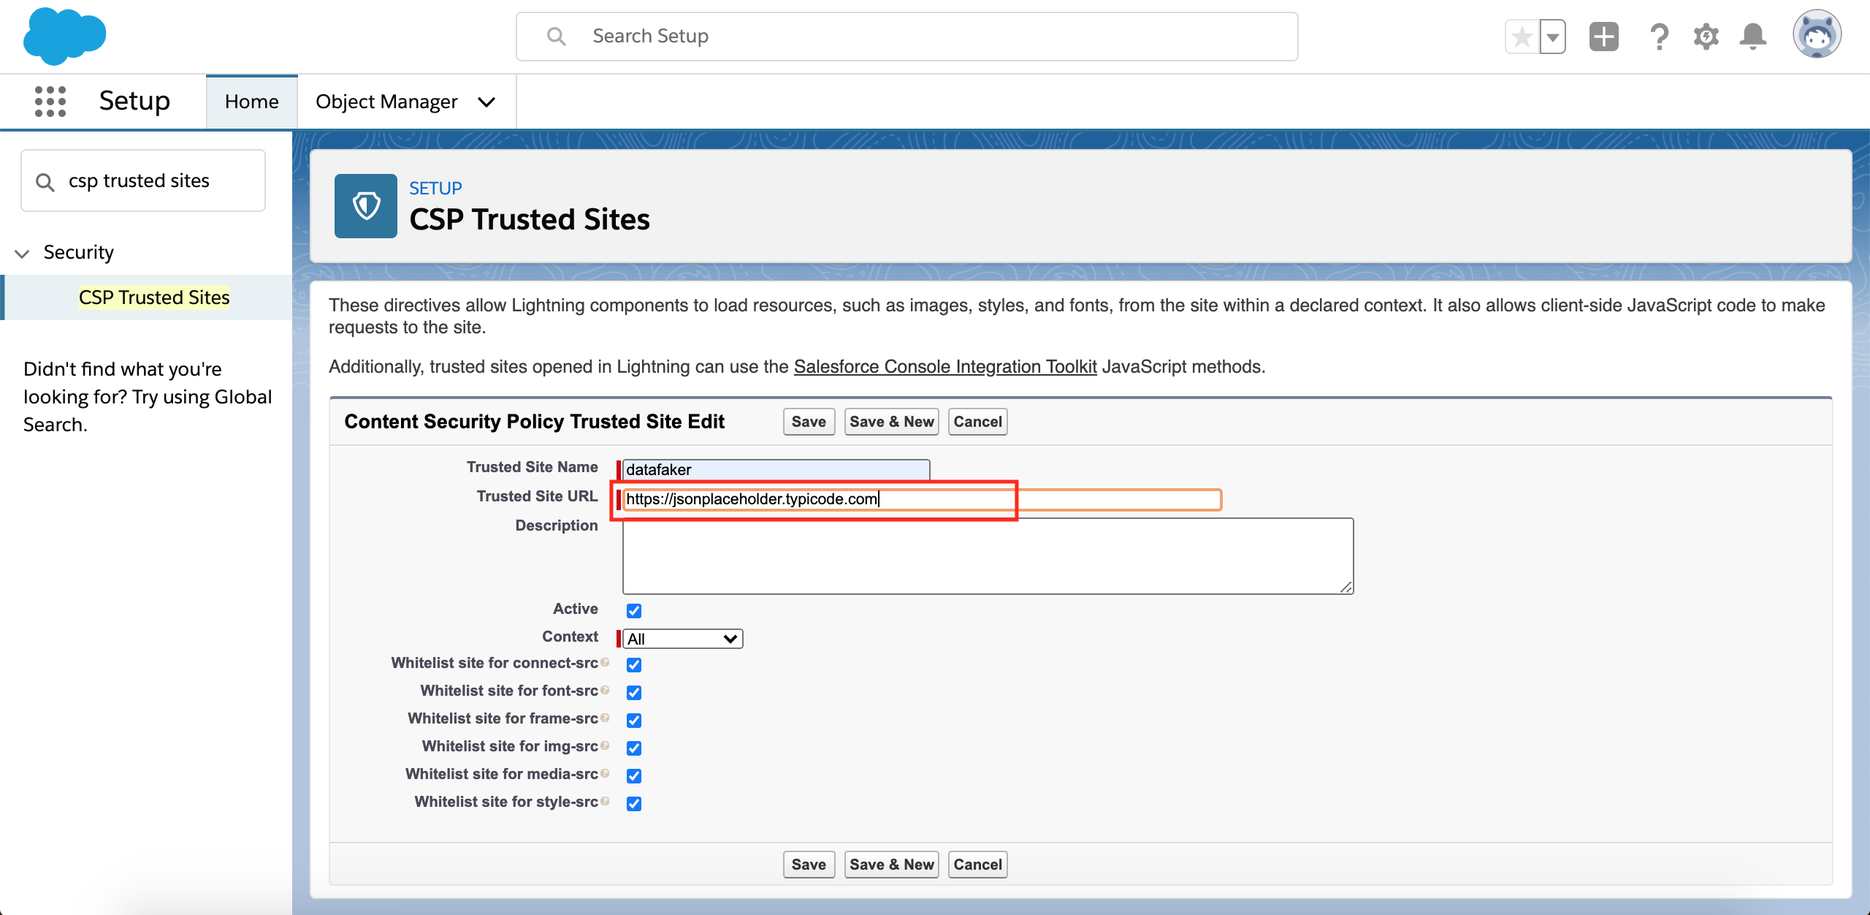Screen dimensions: 1870x915
Task: Select CSP Trusted Sites in sidebar
Action: pos(154,297)
